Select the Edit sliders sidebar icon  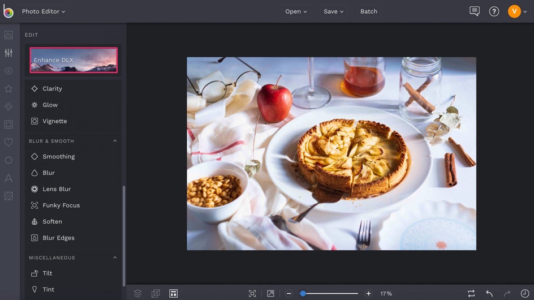[x=8, y=53]
